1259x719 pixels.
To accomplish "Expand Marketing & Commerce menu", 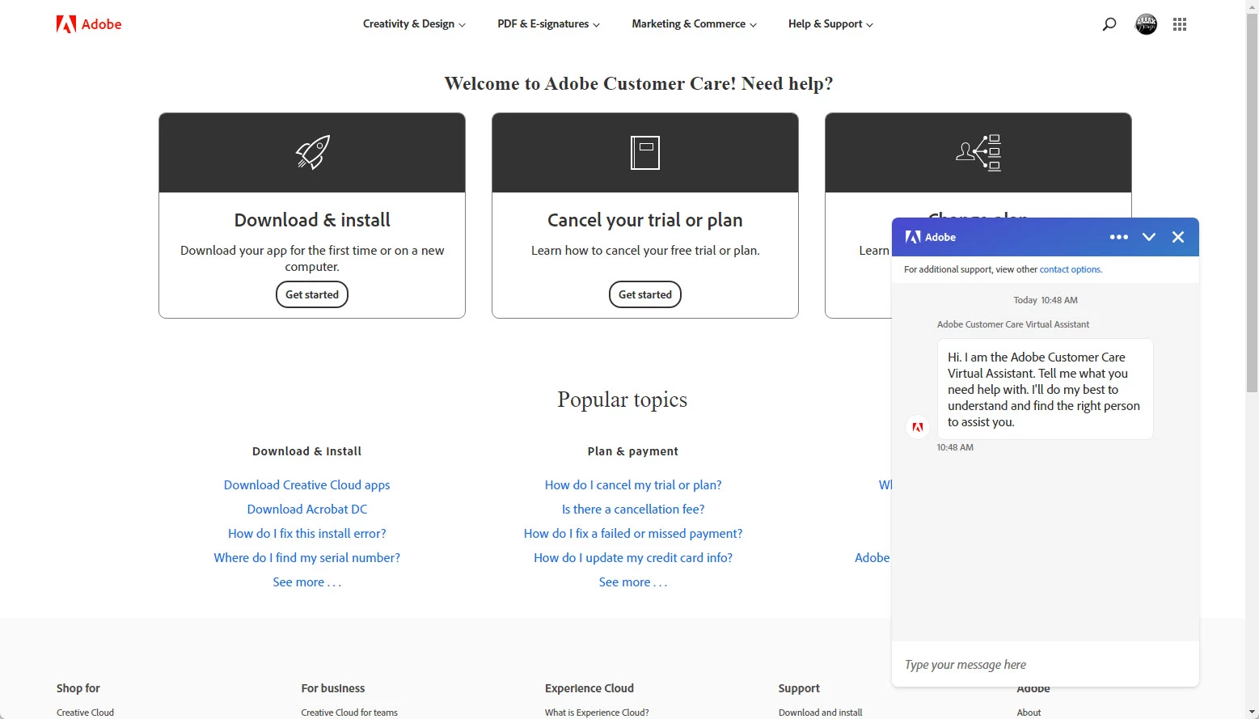I will pyautogui.click(x=694, y=24).
